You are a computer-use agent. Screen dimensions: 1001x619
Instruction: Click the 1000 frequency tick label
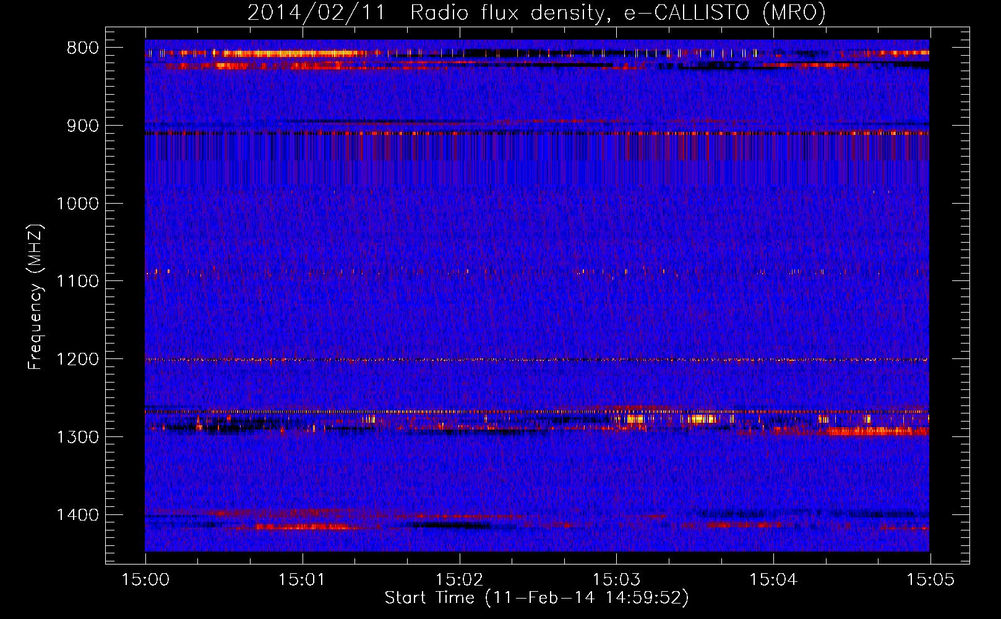point(77,204)
